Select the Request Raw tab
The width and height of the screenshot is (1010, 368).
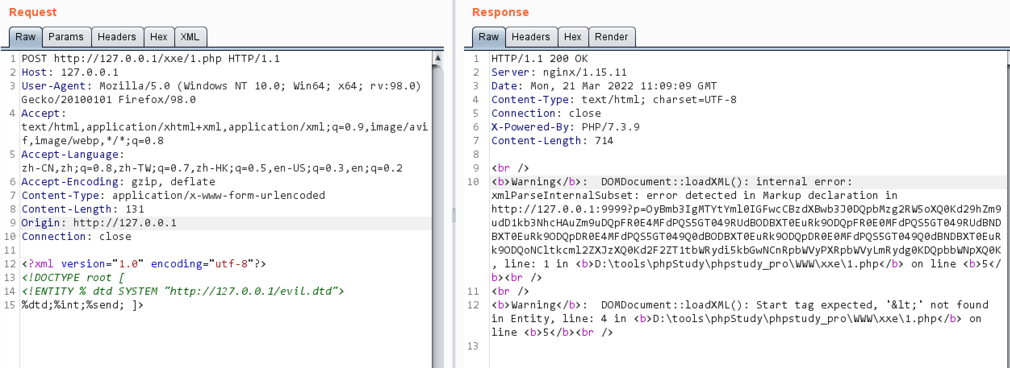coord(25,37)
